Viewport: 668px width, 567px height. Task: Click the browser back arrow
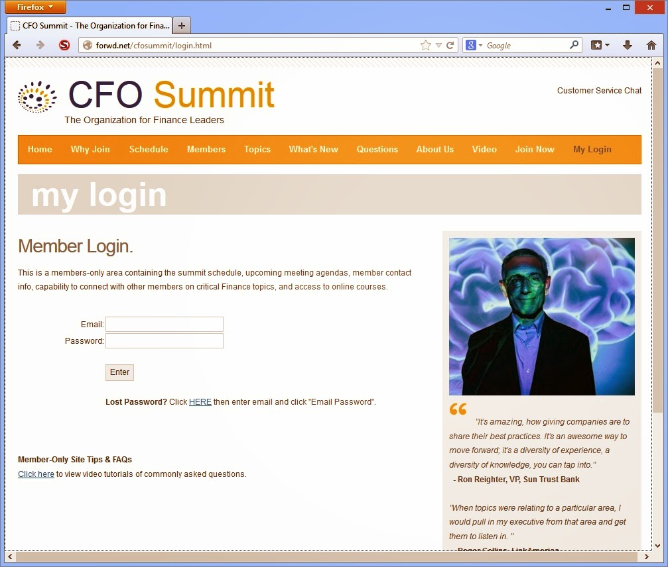[x=17, y=45]
